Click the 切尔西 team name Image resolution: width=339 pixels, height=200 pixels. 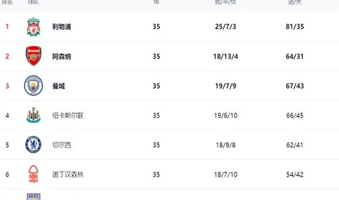(x=62, y=145)
